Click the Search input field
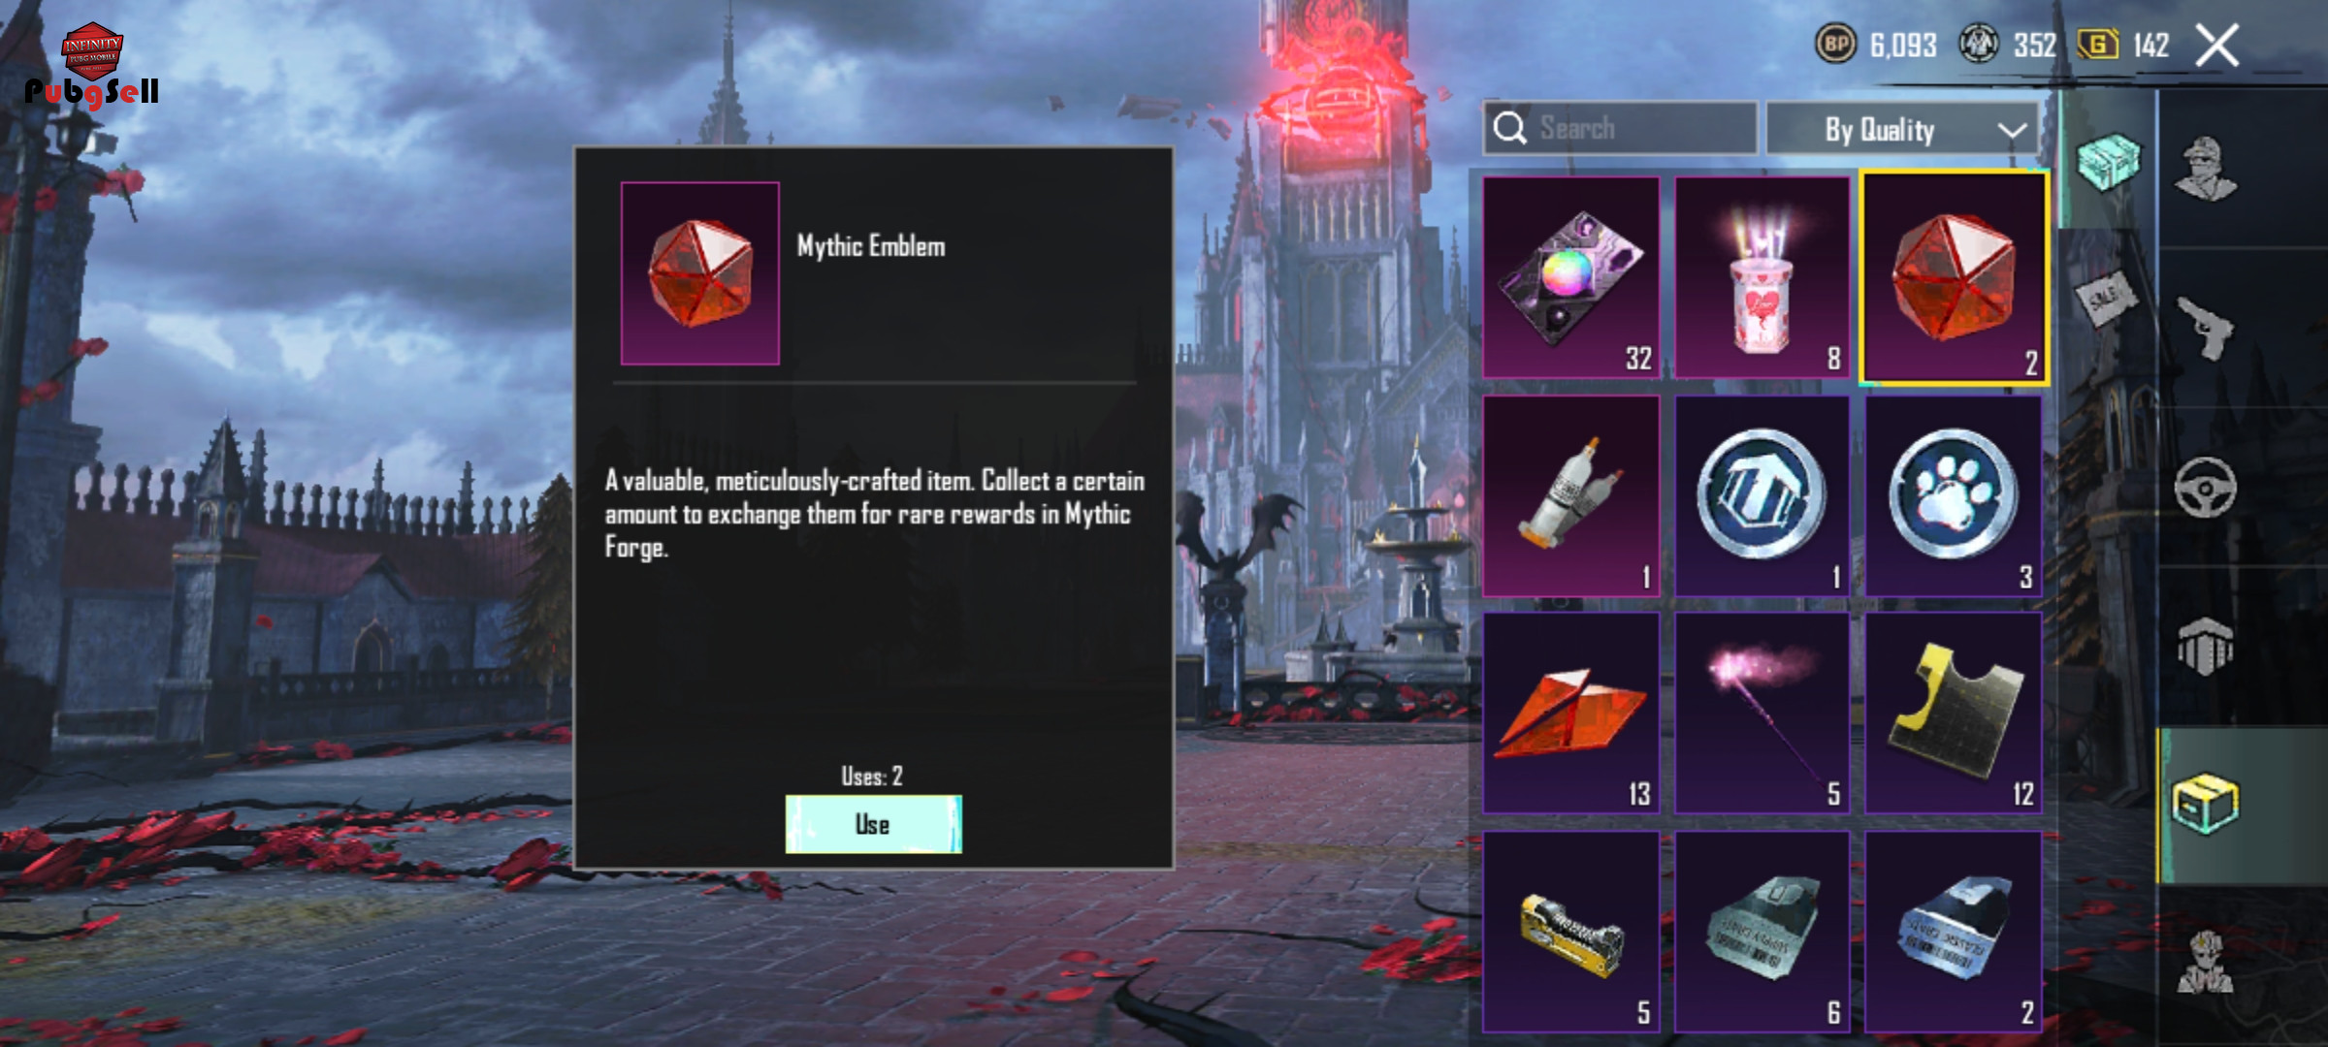Viewport: 2328px width, 1047px height. (x=1620, y=128)
